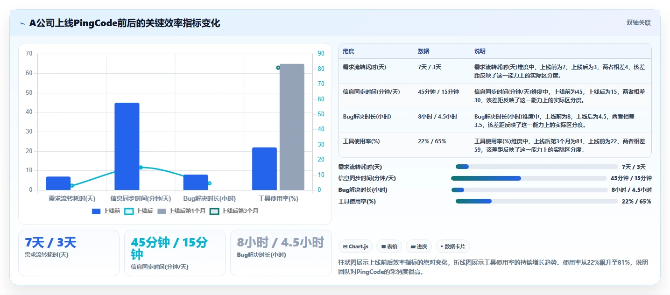Click the Bug解决时长 progress bar
Viewport: 670px width, 295px height.
point(529,190)
